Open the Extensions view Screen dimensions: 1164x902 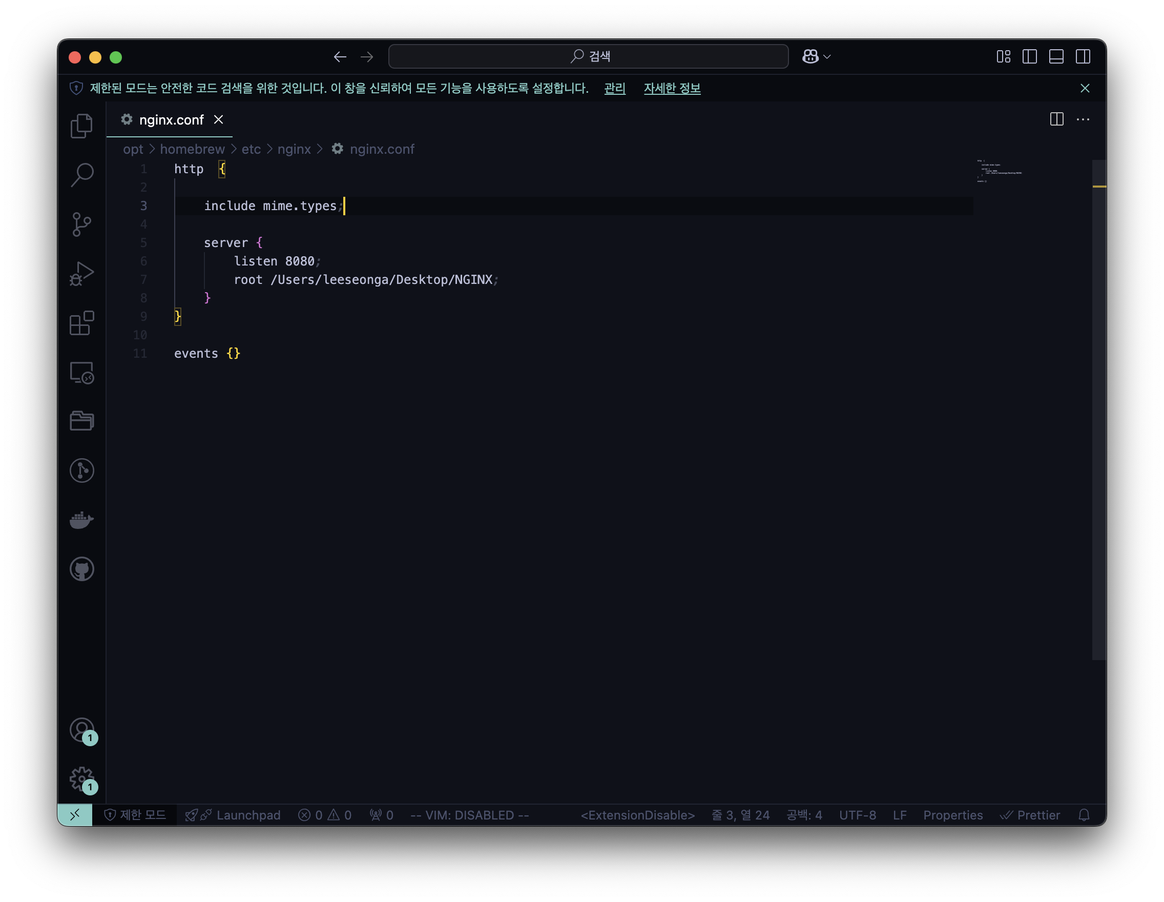[x=81, y=323]
